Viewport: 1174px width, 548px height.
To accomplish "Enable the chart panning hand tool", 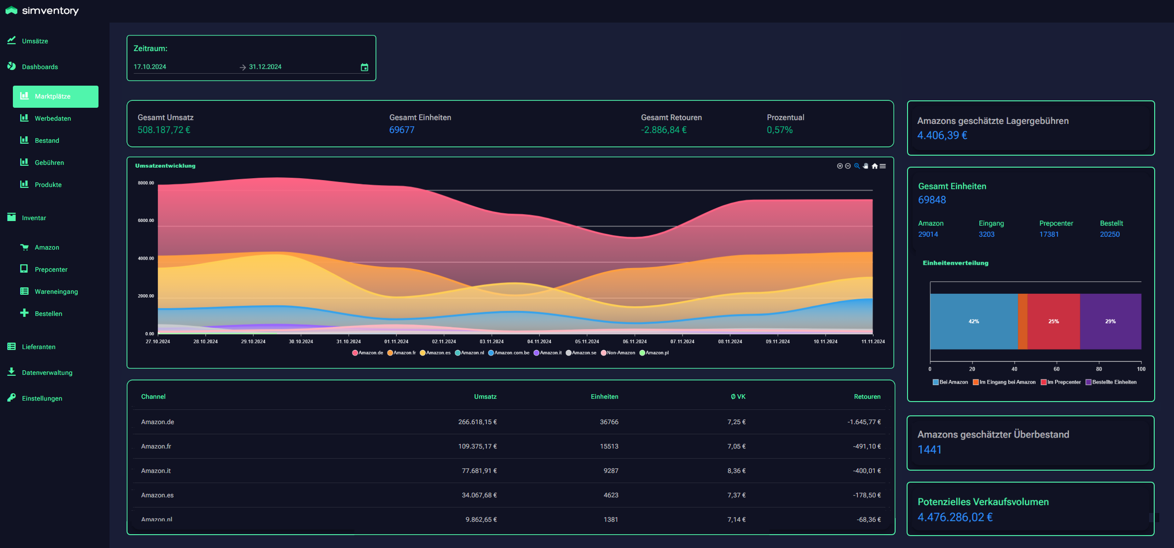I will click(866, 166).
